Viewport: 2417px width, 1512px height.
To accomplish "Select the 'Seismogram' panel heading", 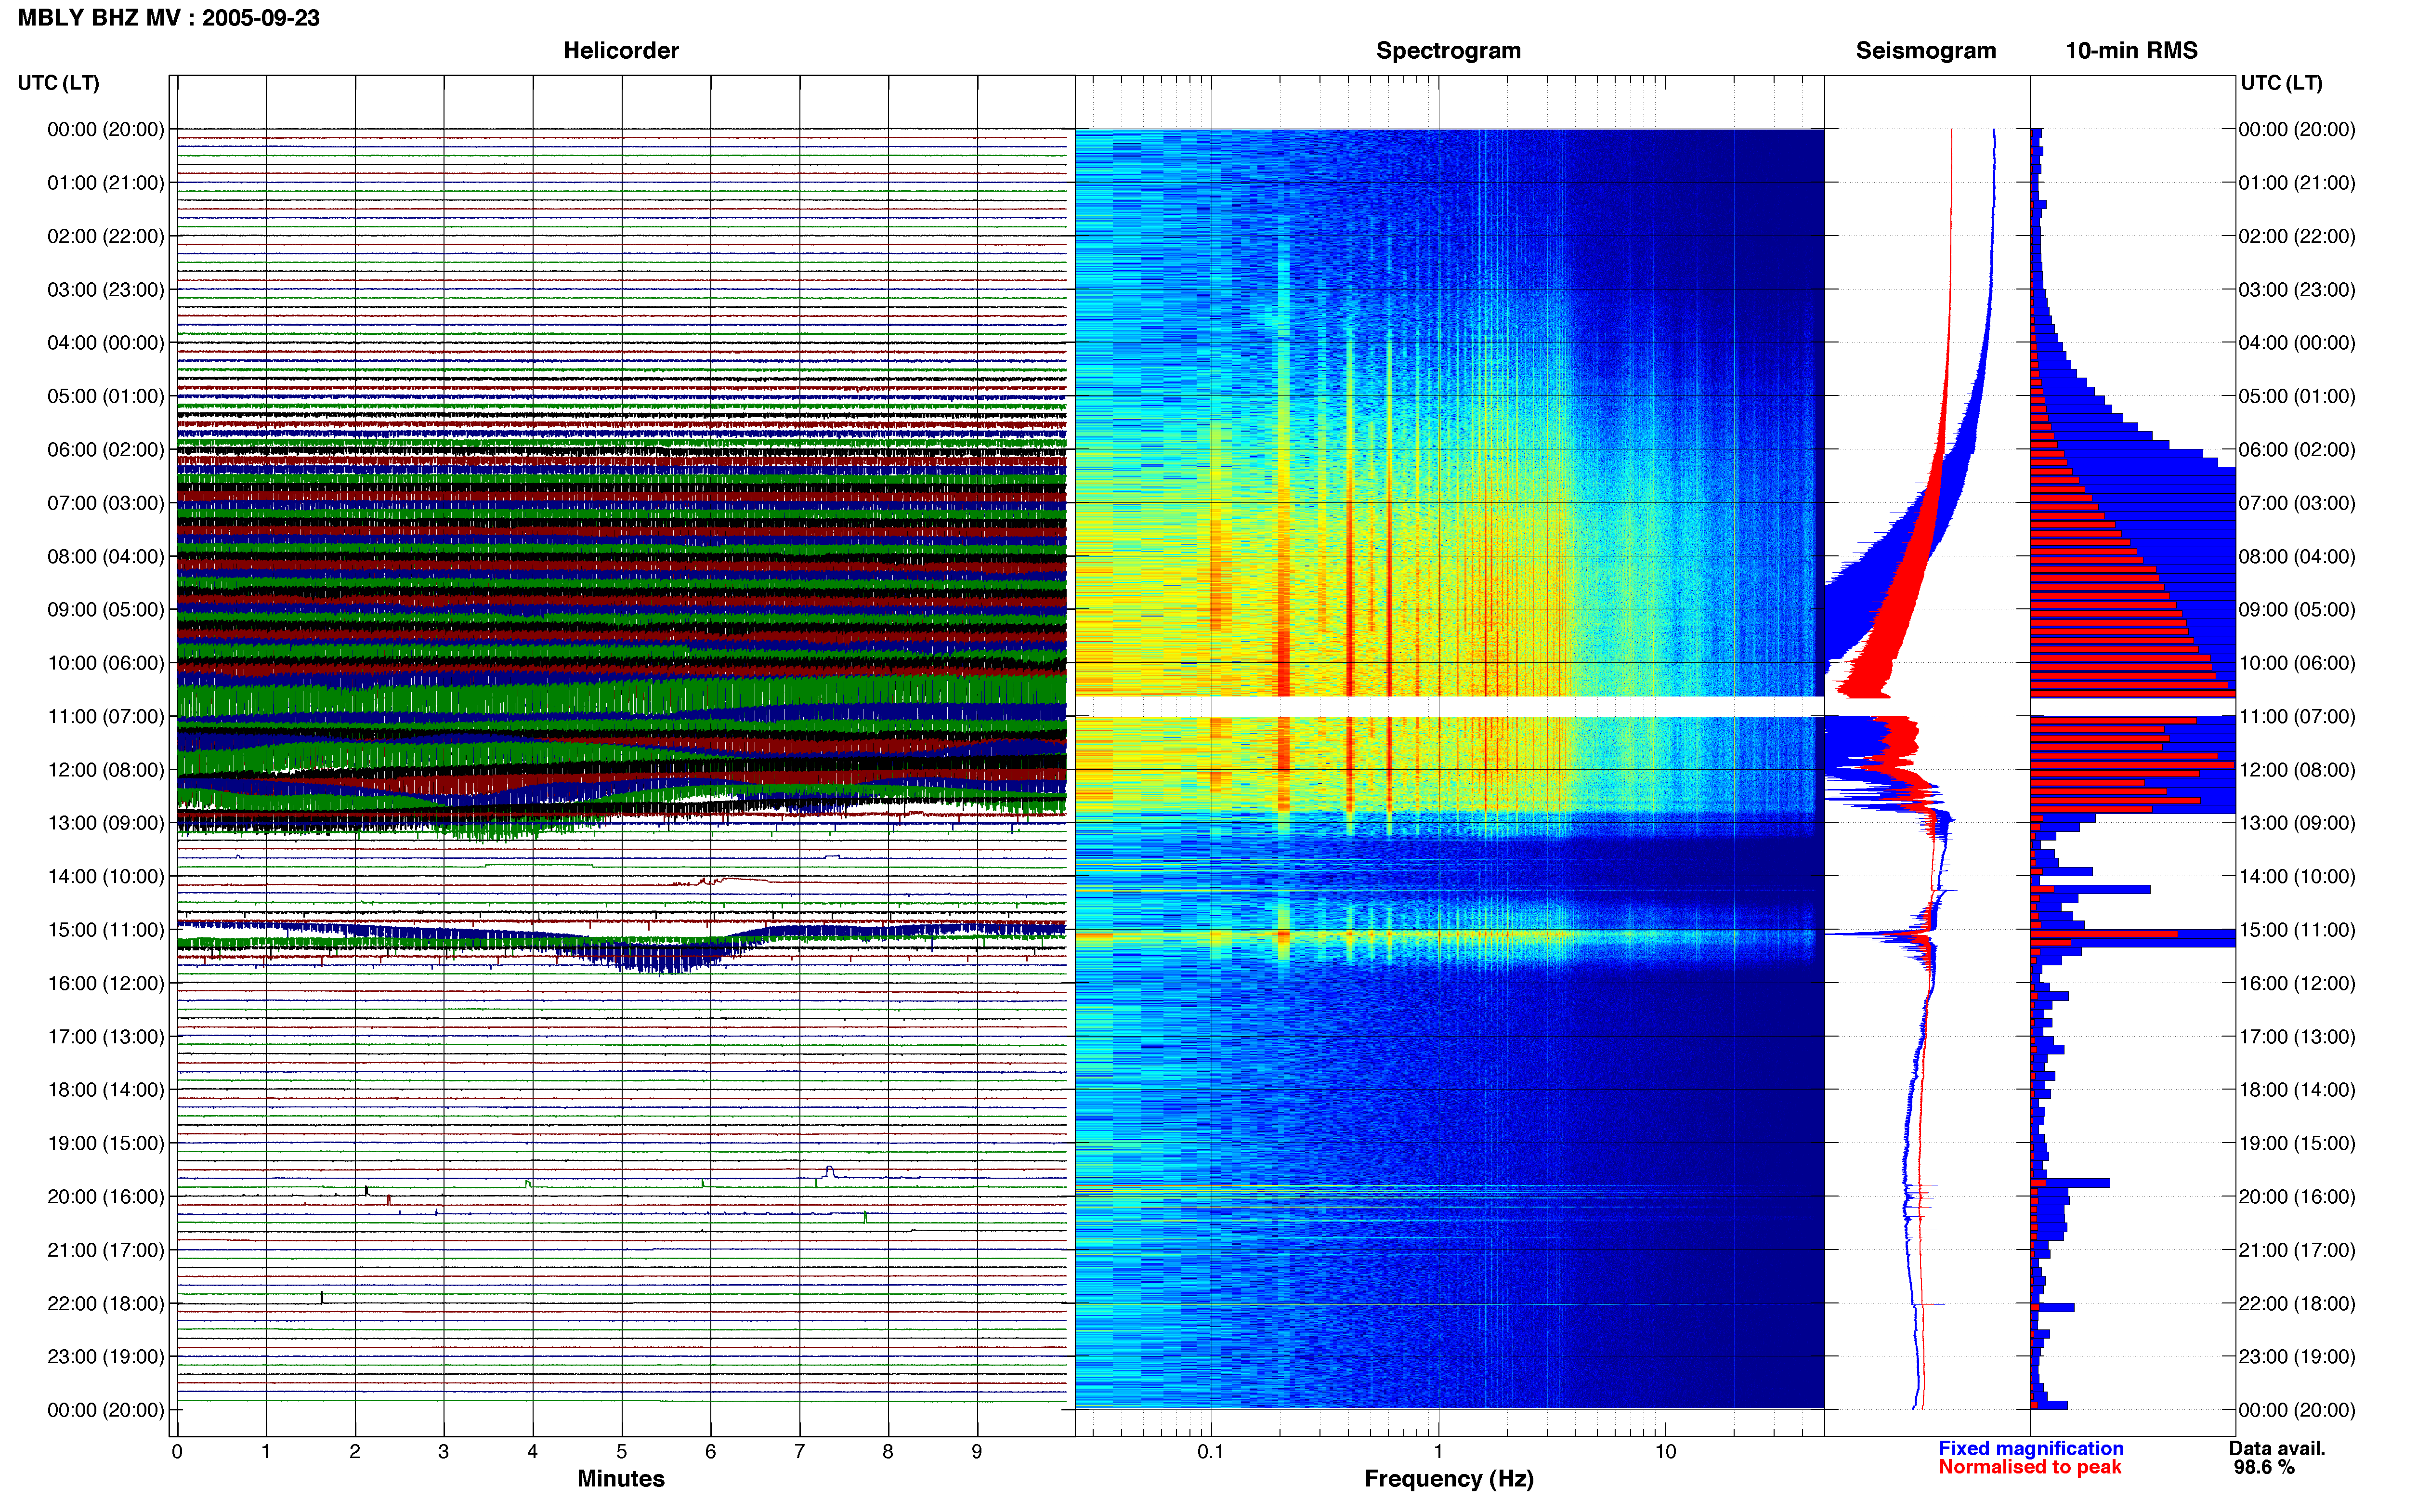I will 1925,50.
